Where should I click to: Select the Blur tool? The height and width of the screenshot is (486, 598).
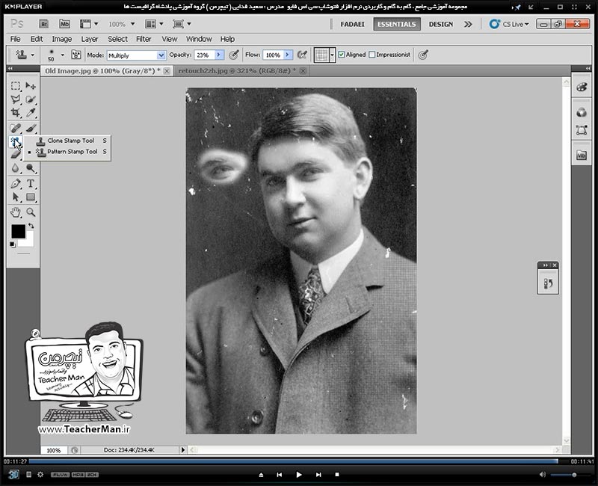coord(15,167)
